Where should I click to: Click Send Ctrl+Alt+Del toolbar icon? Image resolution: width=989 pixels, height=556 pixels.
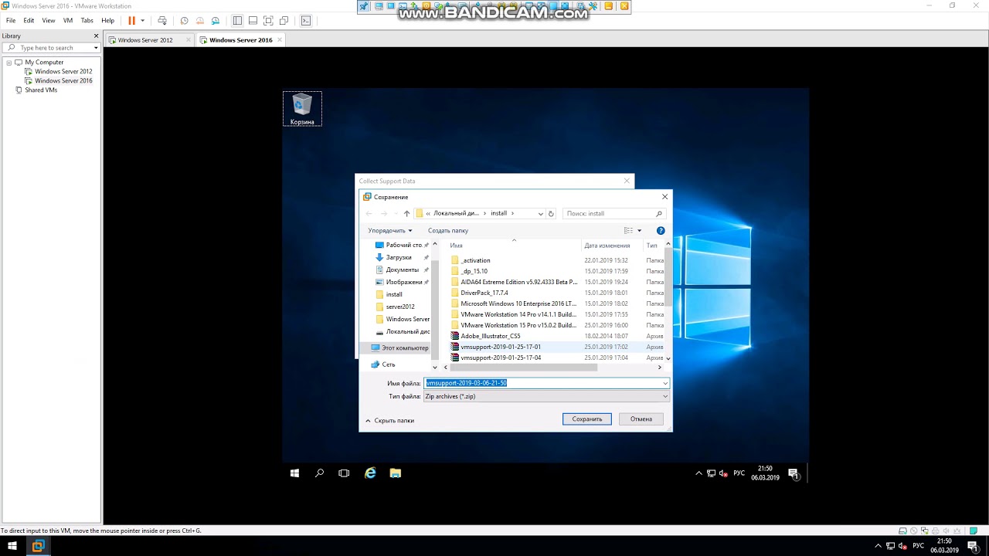tap(162, 21)
